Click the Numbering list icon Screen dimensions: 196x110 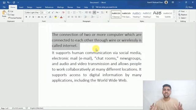(74, 12)
